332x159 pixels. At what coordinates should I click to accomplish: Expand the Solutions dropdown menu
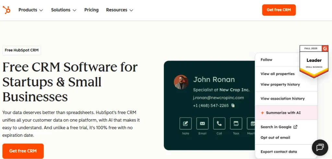click(64, 10)
